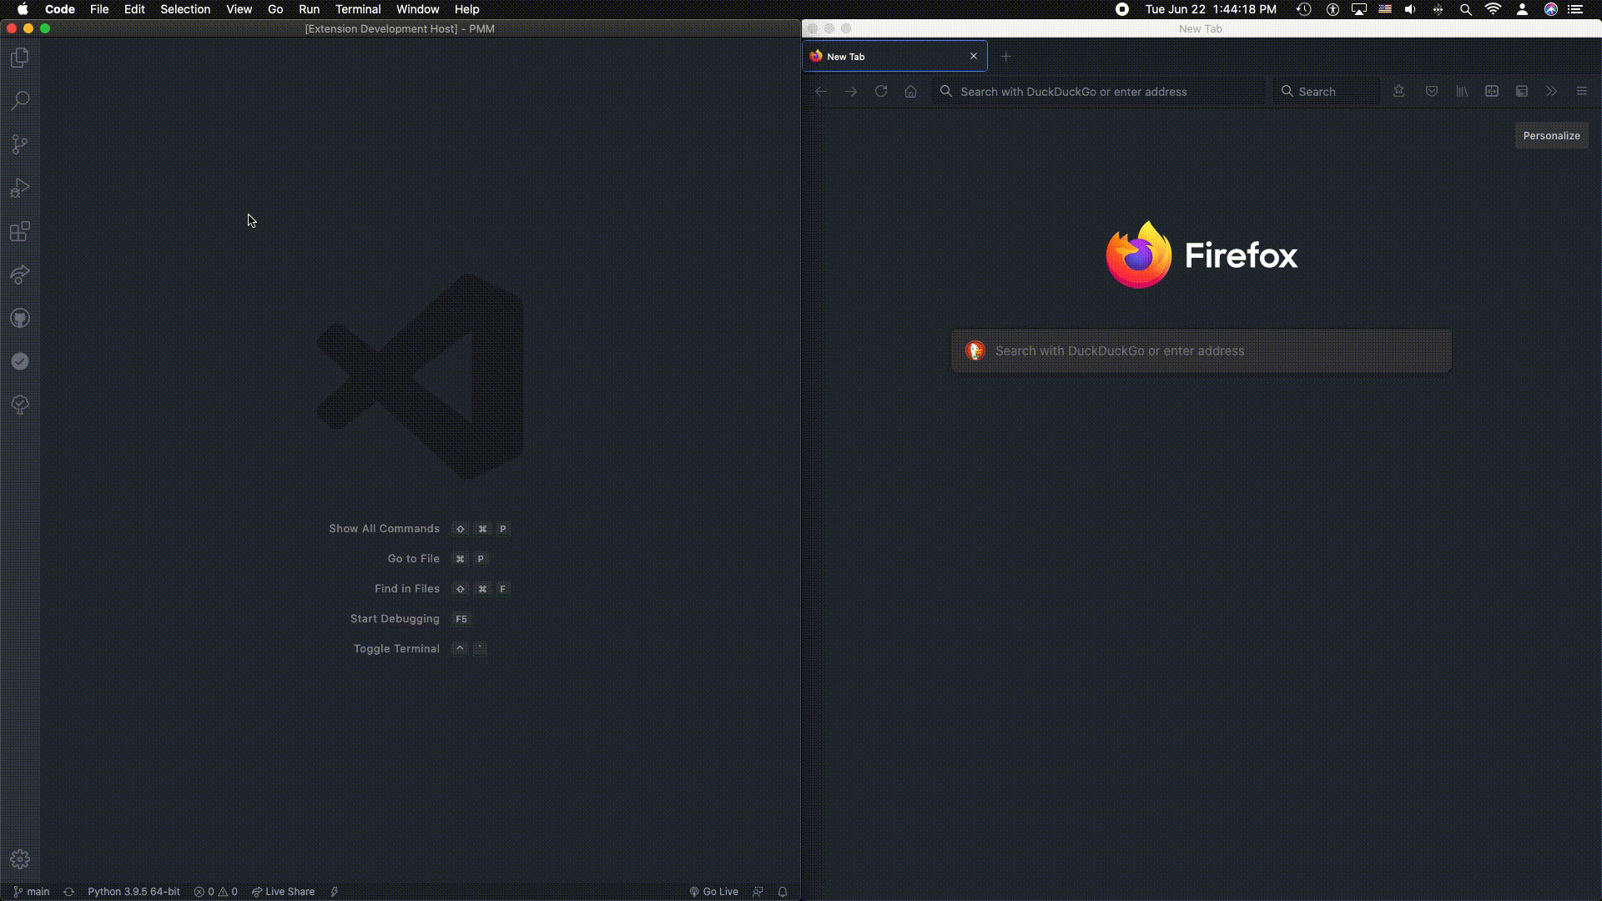1602x901 pixels.
Task: Open the Selection menu
Action: pyautogui.click(x=185, y=9)
